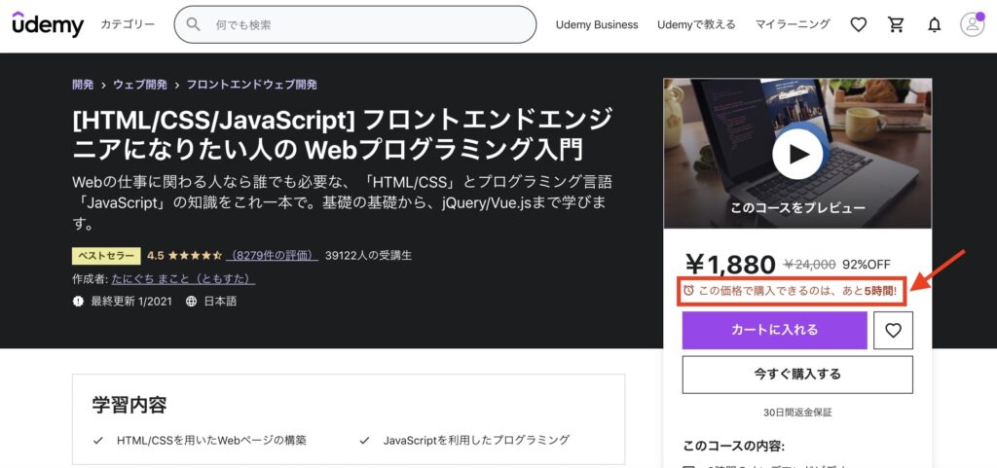Open Udemyで教える link

click(696, 24)
